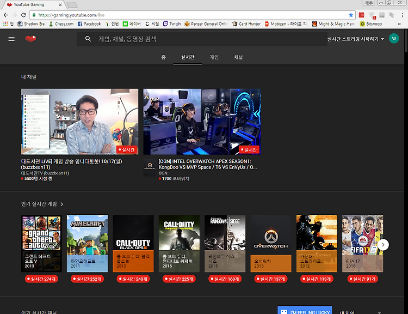This screenshot has width=408, height=314.
Task: Open Rainbow Six Siege game card
Action: [x=225, y=243]
